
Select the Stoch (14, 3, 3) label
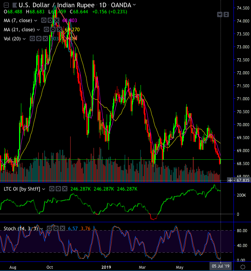[x=21, y=229]
